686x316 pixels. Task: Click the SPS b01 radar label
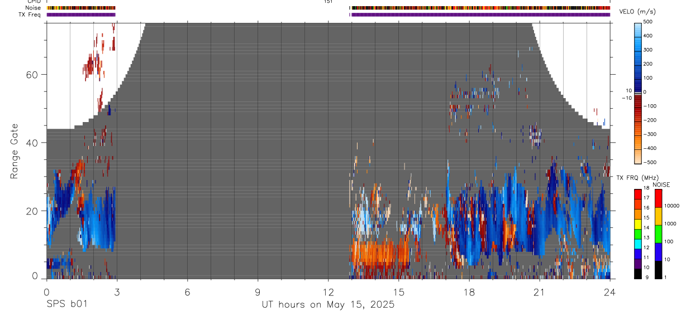66,304
